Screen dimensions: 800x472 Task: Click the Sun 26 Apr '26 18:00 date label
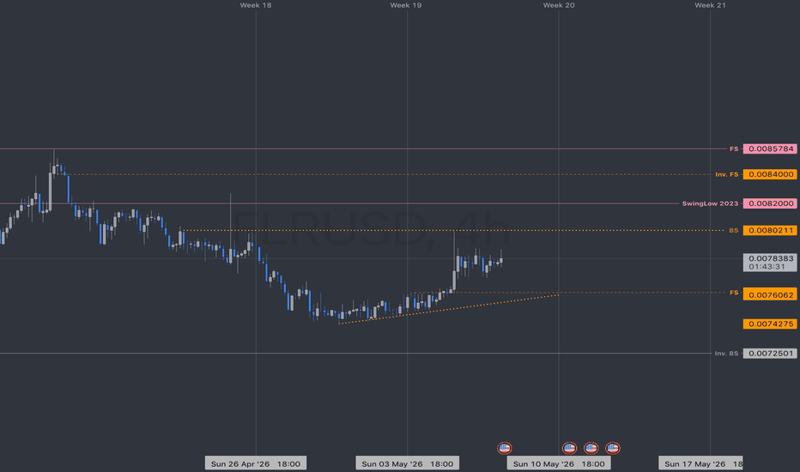(x=256, y=463)
